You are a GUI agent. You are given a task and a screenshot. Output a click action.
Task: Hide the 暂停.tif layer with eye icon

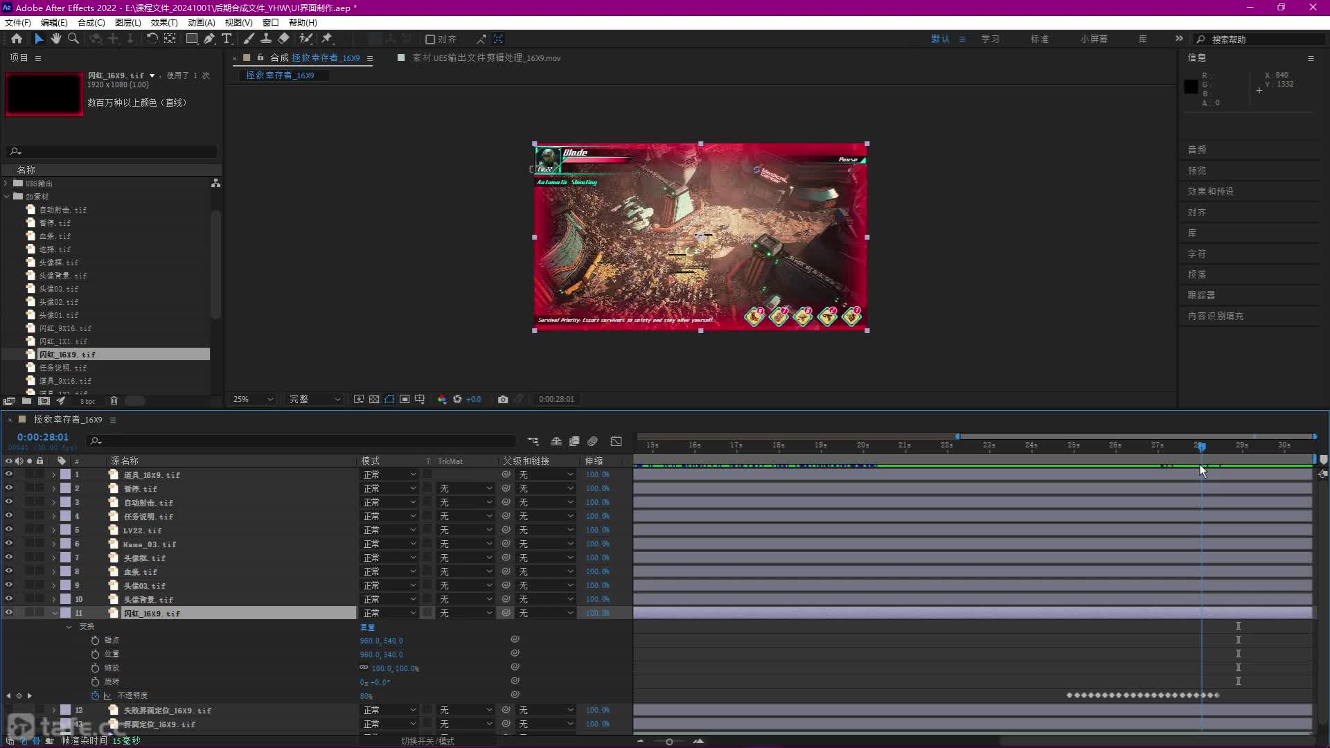point(9,488)
